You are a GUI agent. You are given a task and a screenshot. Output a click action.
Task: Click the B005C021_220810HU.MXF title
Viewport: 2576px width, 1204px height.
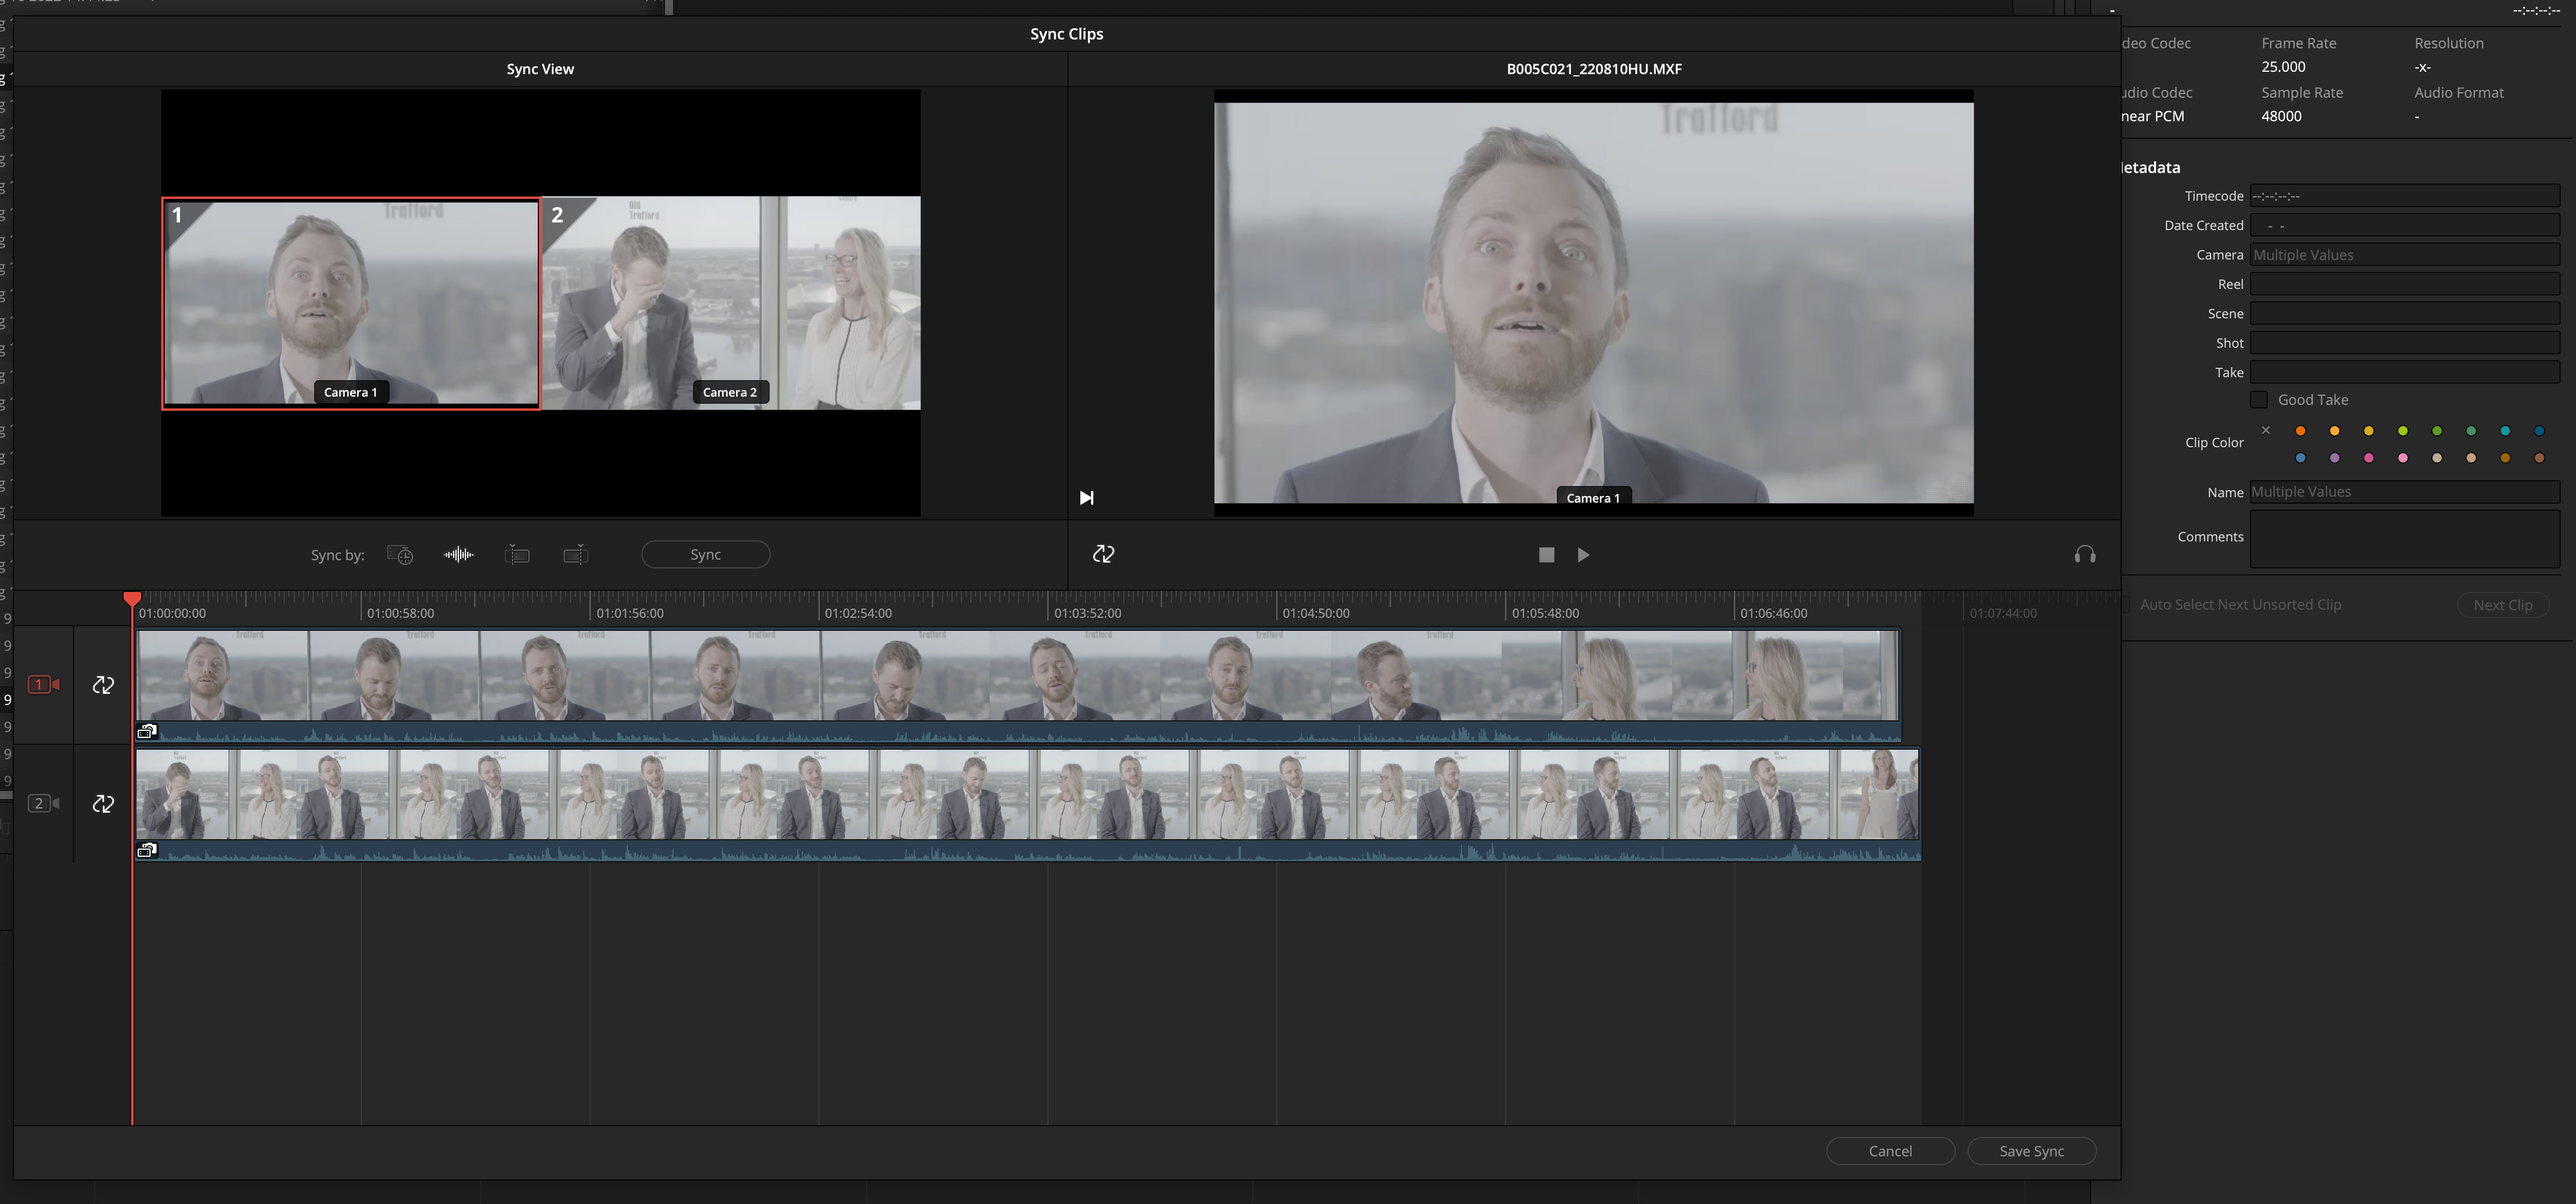click(x=1593, y=69)
